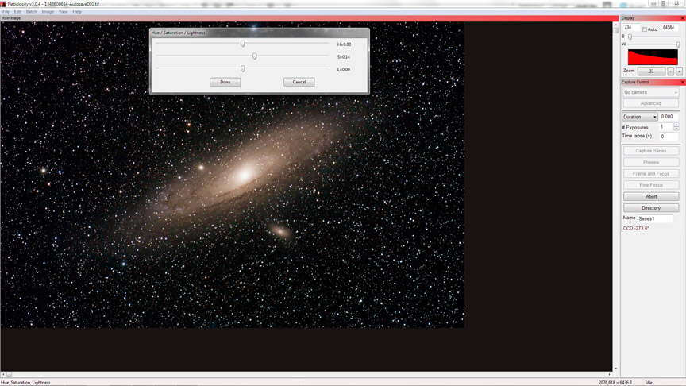Open the Image menu
The width and height of the screenshot is (686, 386).
(x=48, y=12)
